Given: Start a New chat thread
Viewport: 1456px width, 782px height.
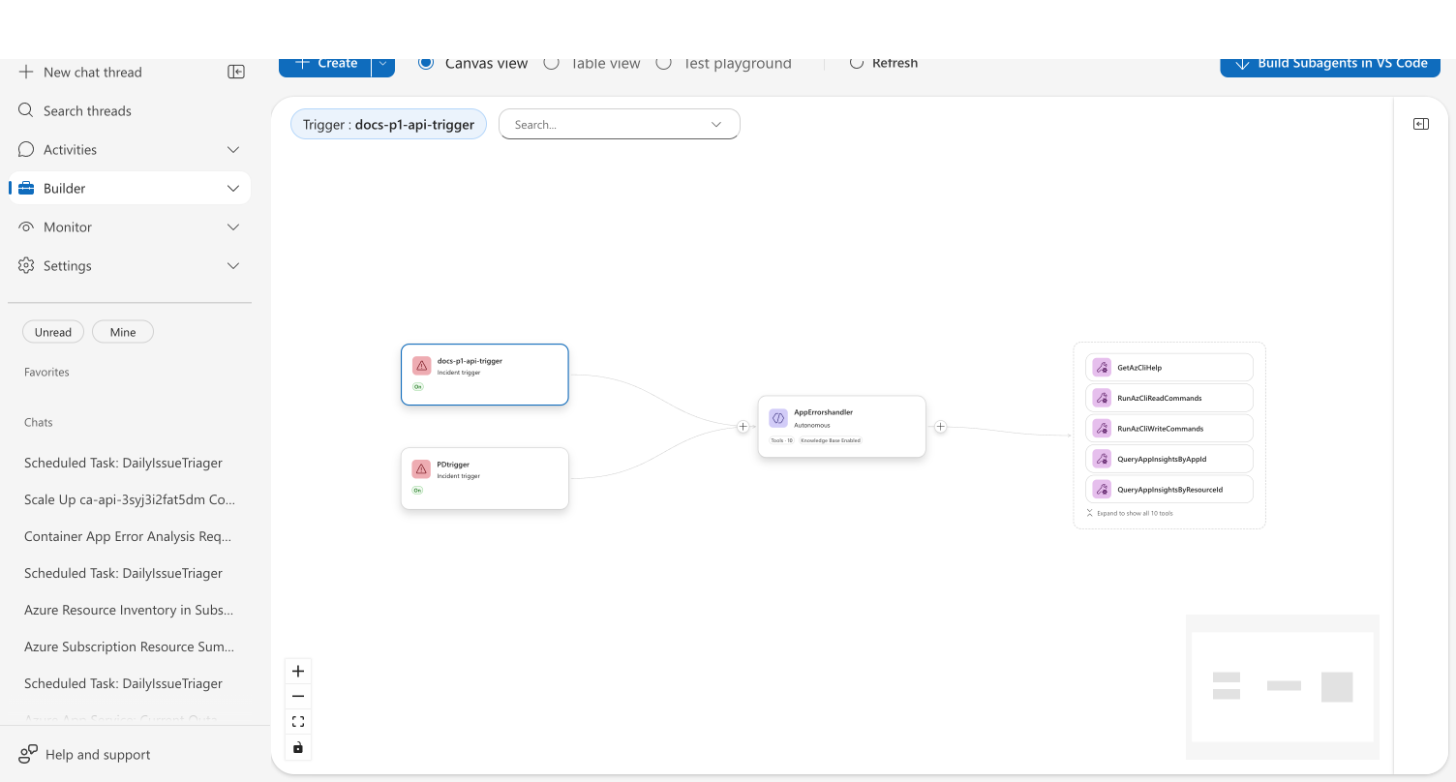Looking at the screenshot, I should click(x=93, y=72).
